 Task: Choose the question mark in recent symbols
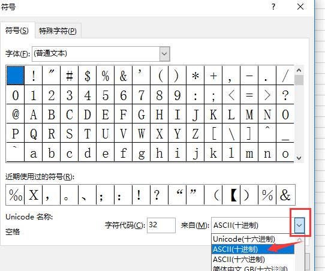point(159,195)
